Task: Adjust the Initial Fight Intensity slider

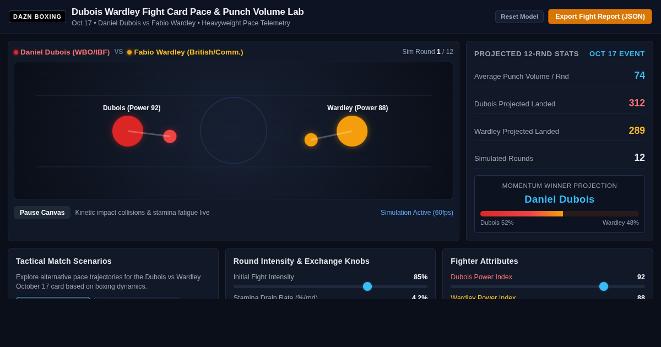Action: [330, 286]
